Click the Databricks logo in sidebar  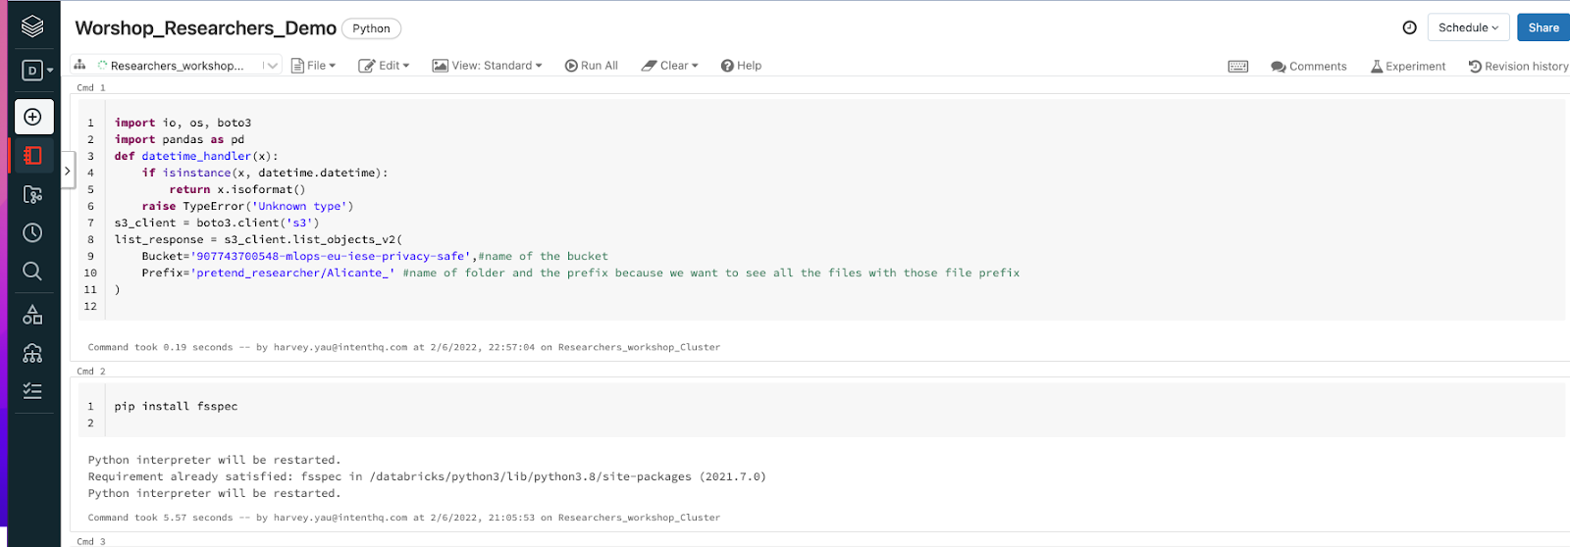pos(32,26)
